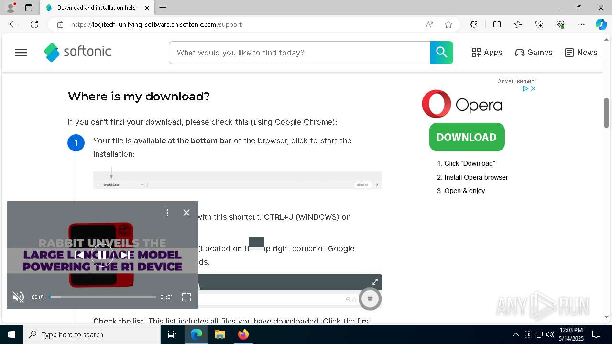Go to Softonic homepage logo
Screen dimensions: 612x344
[x=77, y=52]
